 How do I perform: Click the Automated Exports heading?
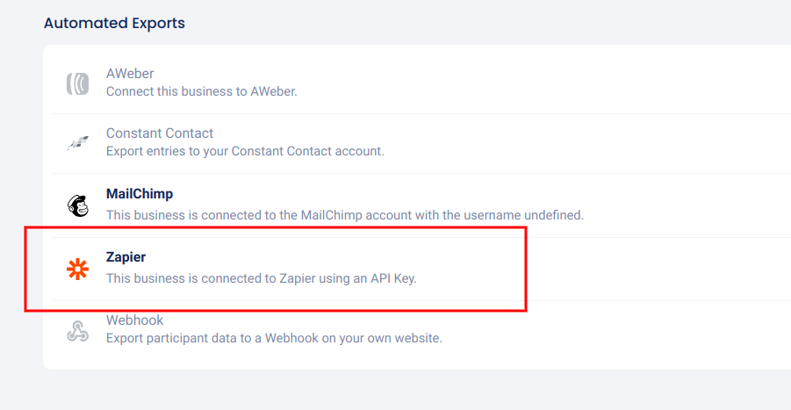[114, 23]
